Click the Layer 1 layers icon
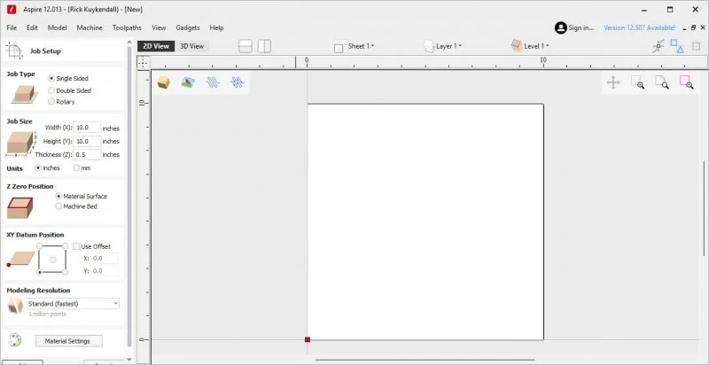This screenshot has height=365, width=709. [x=428, y=46]
